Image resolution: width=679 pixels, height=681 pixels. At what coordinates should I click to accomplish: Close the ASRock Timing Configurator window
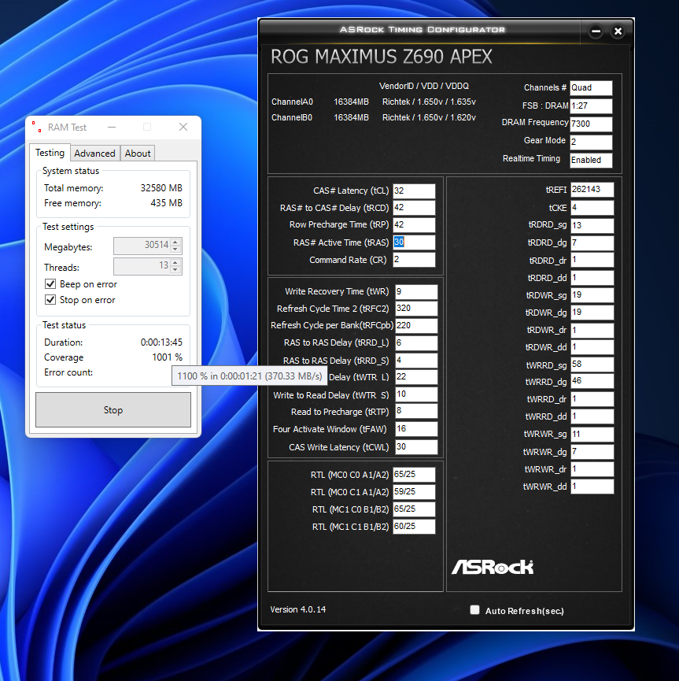point(618,31)
